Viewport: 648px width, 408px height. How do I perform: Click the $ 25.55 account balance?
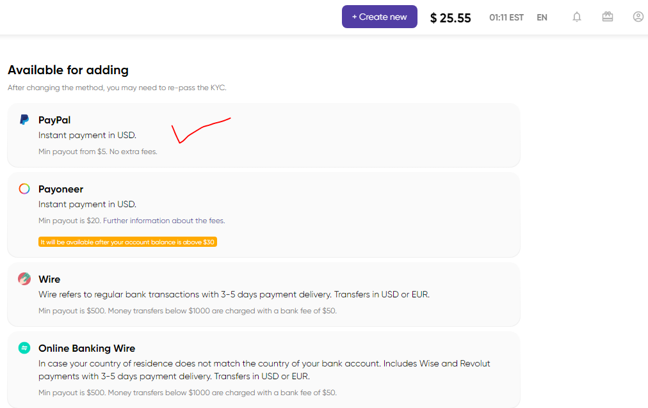(x=450, y=18)
